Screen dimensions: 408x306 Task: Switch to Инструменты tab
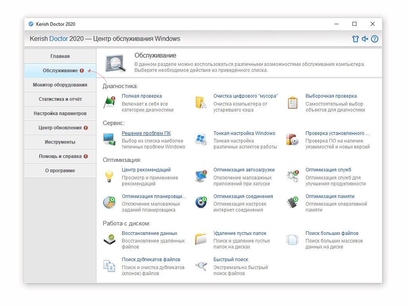click(60, 142)
